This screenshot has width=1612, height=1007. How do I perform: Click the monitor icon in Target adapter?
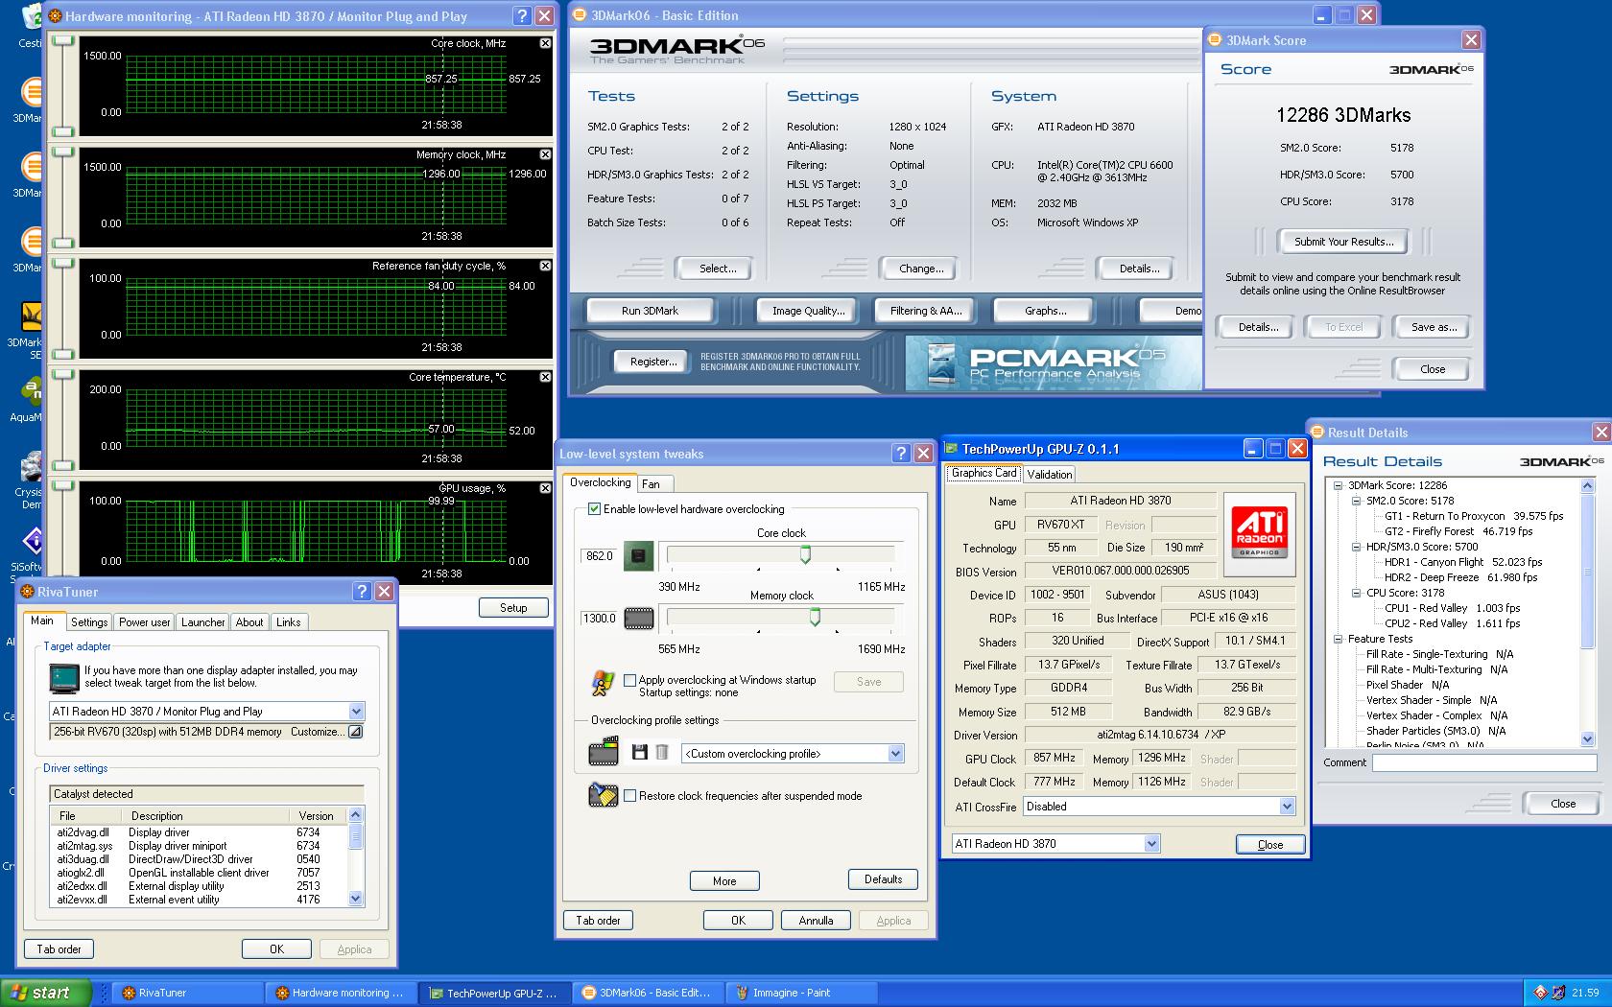tap(64, 678)
